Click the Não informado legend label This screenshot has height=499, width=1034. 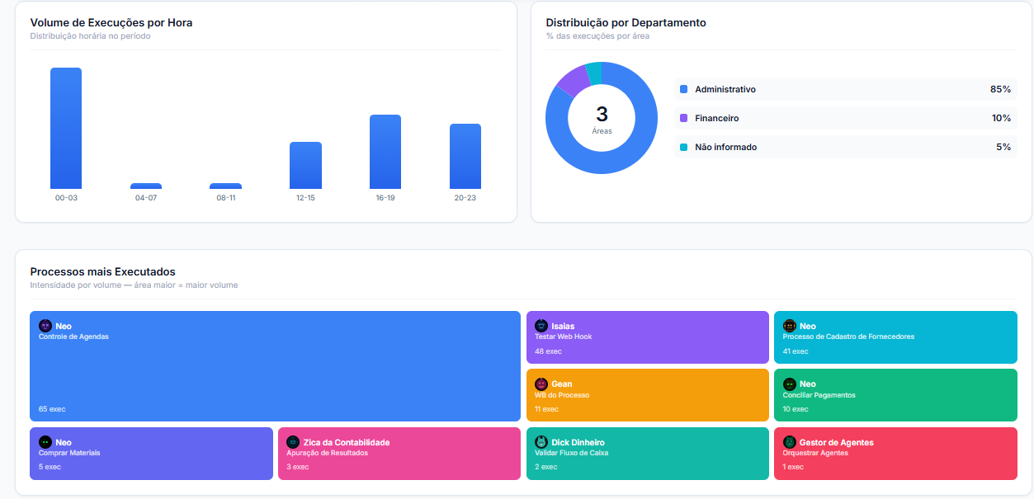click(726, 147)
